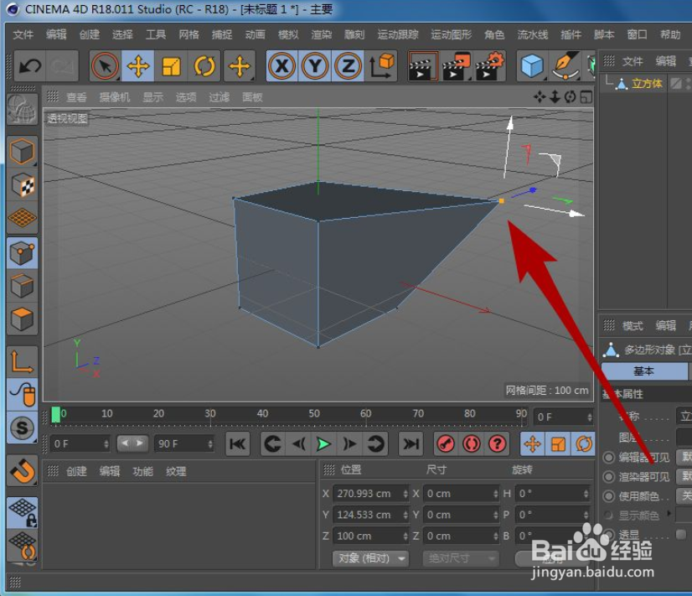The width and height of the screenshot is (692, 596).
Task: Toggle Viewport Solo S icon
Action: point(22,428)
